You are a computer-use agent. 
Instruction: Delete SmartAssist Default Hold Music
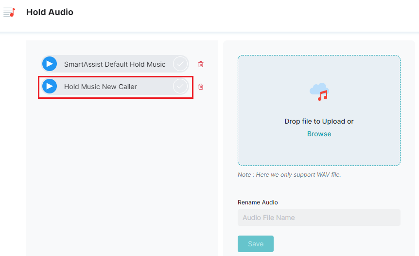click(x=201, y=64)
